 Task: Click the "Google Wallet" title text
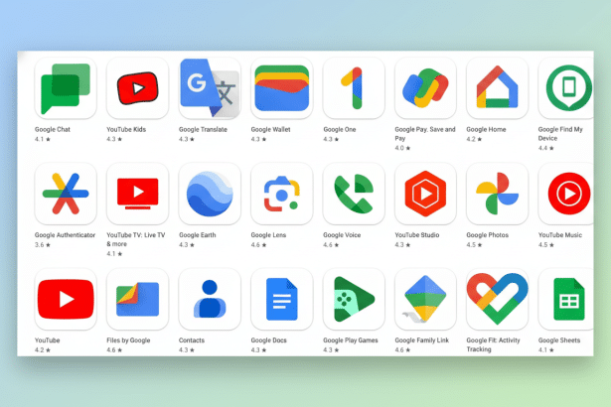(271, 129)
